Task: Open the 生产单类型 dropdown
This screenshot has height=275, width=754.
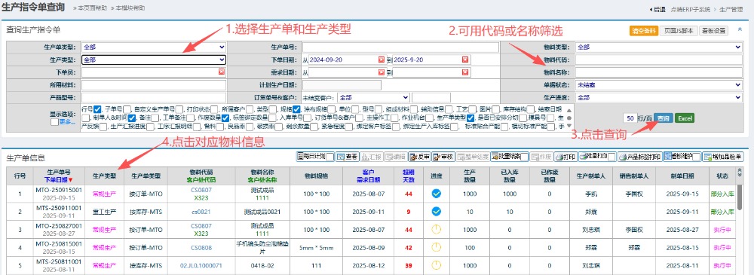Action: (153, 47)
